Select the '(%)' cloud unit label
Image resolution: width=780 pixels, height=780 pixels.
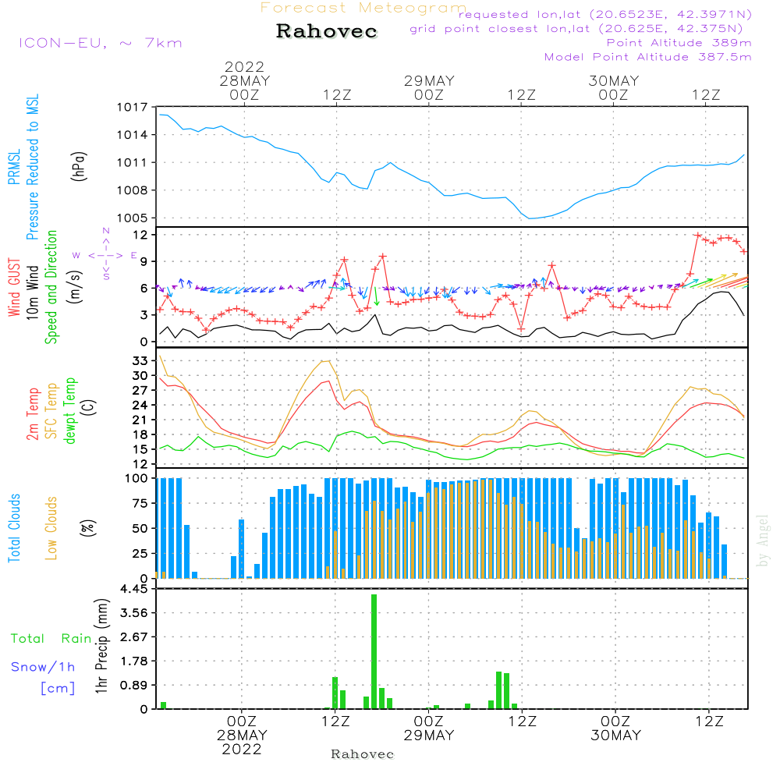point(87,528)
